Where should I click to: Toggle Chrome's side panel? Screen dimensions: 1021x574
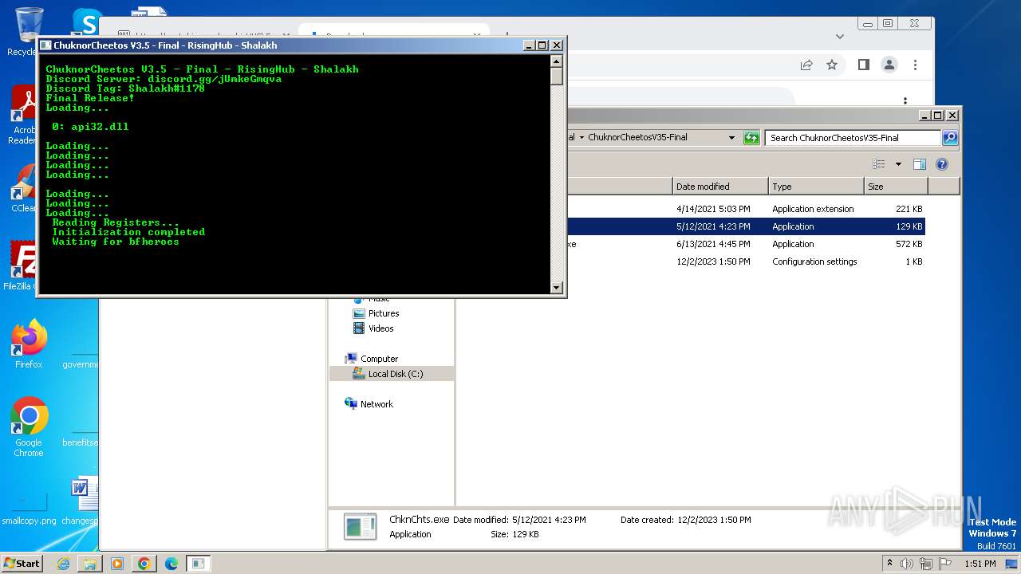pyautogui.click(x=863, y=65)
